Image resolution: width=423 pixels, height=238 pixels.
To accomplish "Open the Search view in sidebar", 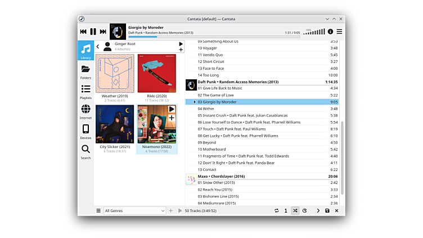I will (x=85, y=151).
